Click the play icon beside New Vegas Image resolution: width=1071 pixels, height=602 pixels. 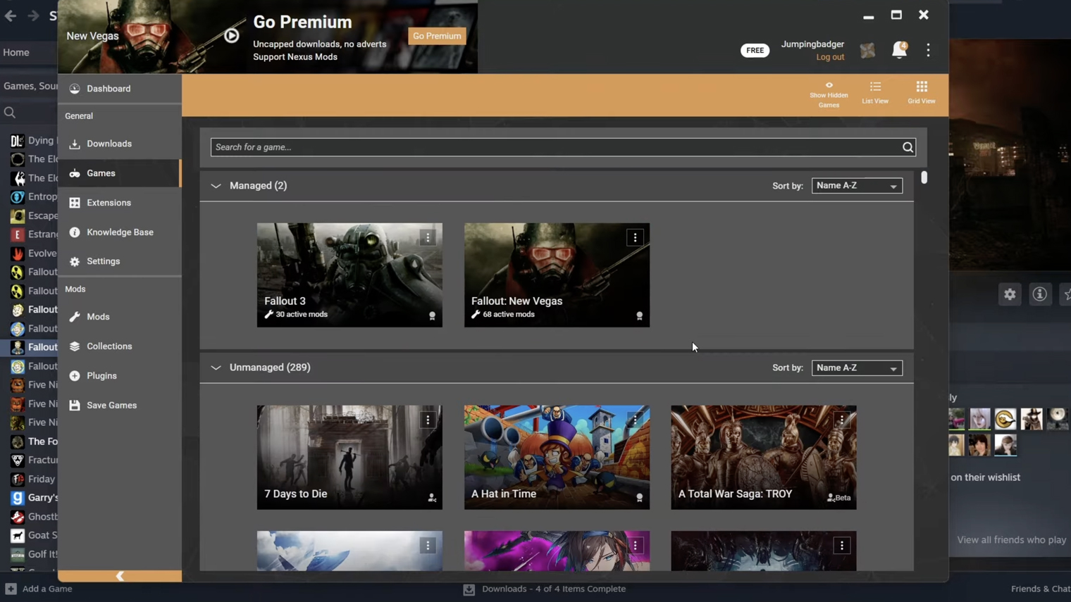232,36
